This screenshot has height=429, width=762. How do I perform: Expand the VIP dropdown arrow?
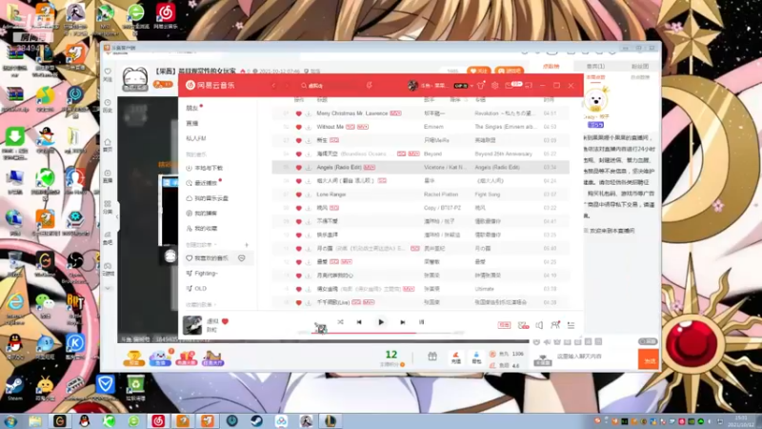[471, 86]
